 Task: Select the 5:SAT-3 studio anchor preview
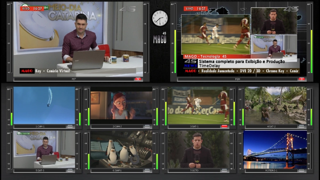(44, 149)
